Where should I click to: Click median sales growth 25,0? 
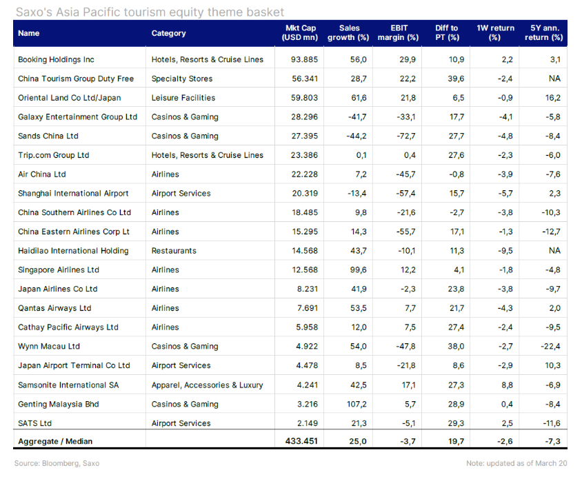(x=358, y=441)
